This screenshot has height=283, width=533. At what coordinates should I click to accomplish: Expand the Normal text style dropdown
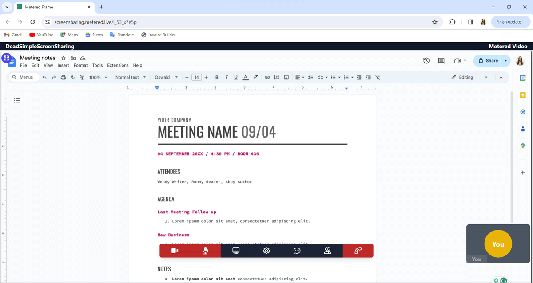(x=131, y=77)
